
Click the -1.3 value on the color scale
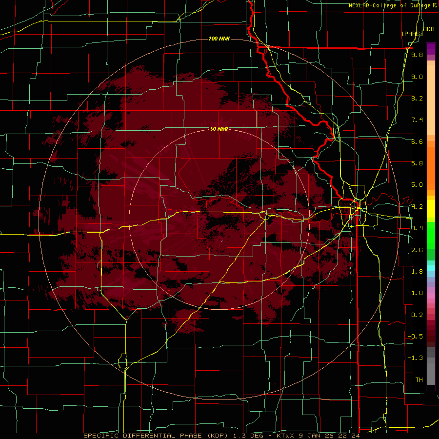[415, 358]
